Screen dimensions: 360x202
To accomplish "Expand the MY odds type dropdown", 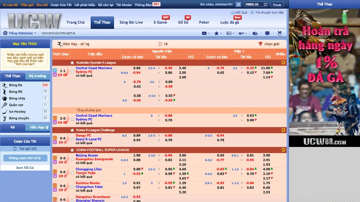I will [x=243, y=33].
